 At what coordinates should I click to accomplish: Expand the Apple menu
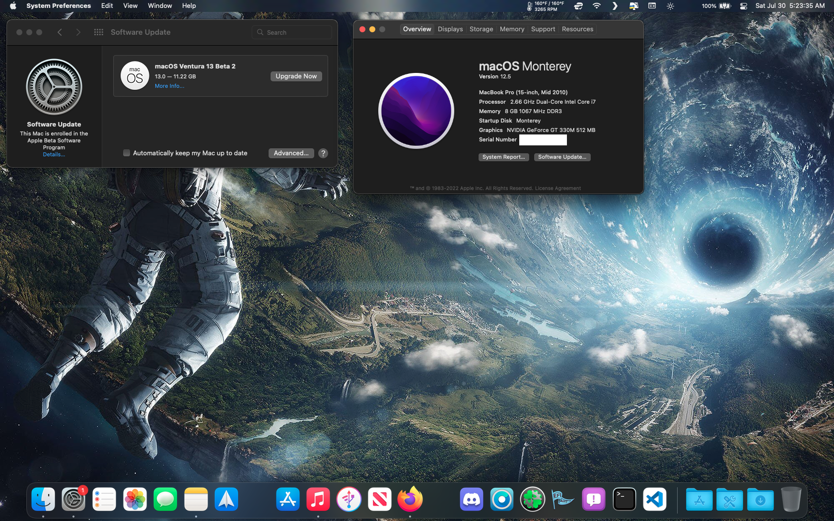click(x=13, y=6)
